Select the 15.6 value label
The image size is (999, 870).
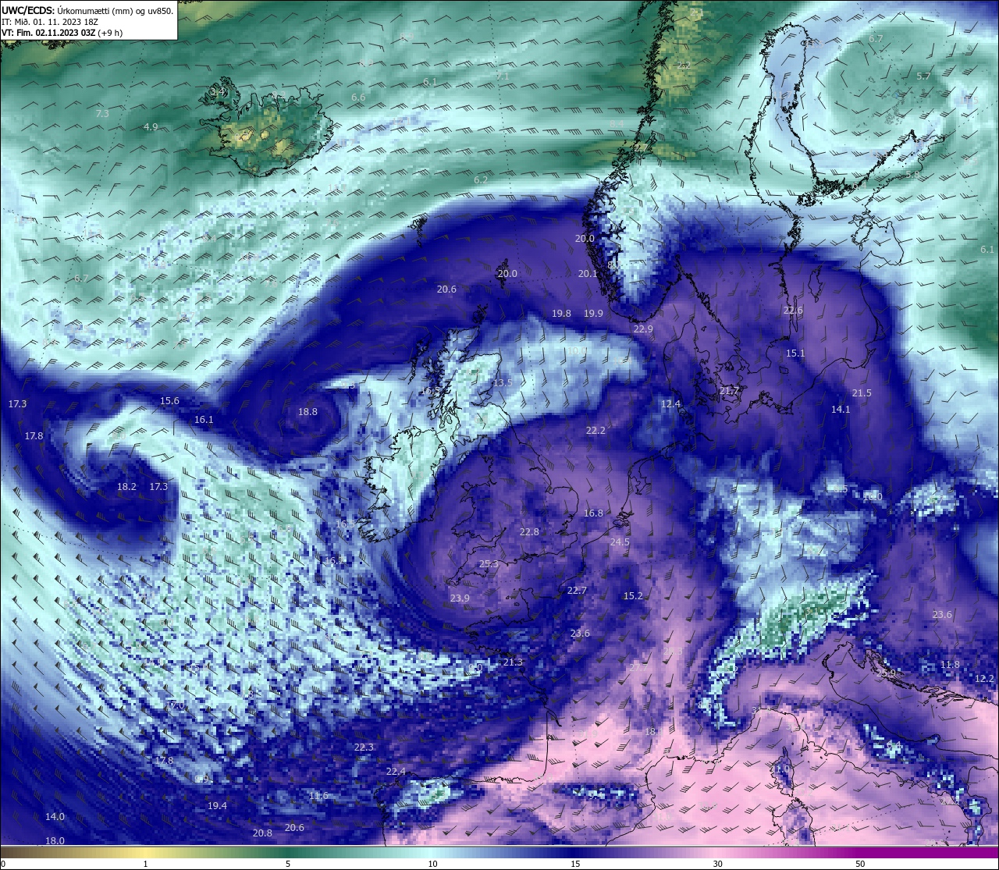pos(169,400)
